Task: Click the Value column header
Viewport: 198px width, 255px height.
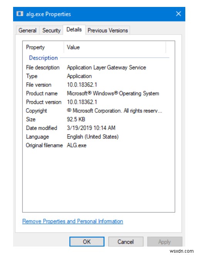Action: pos(73,47)
